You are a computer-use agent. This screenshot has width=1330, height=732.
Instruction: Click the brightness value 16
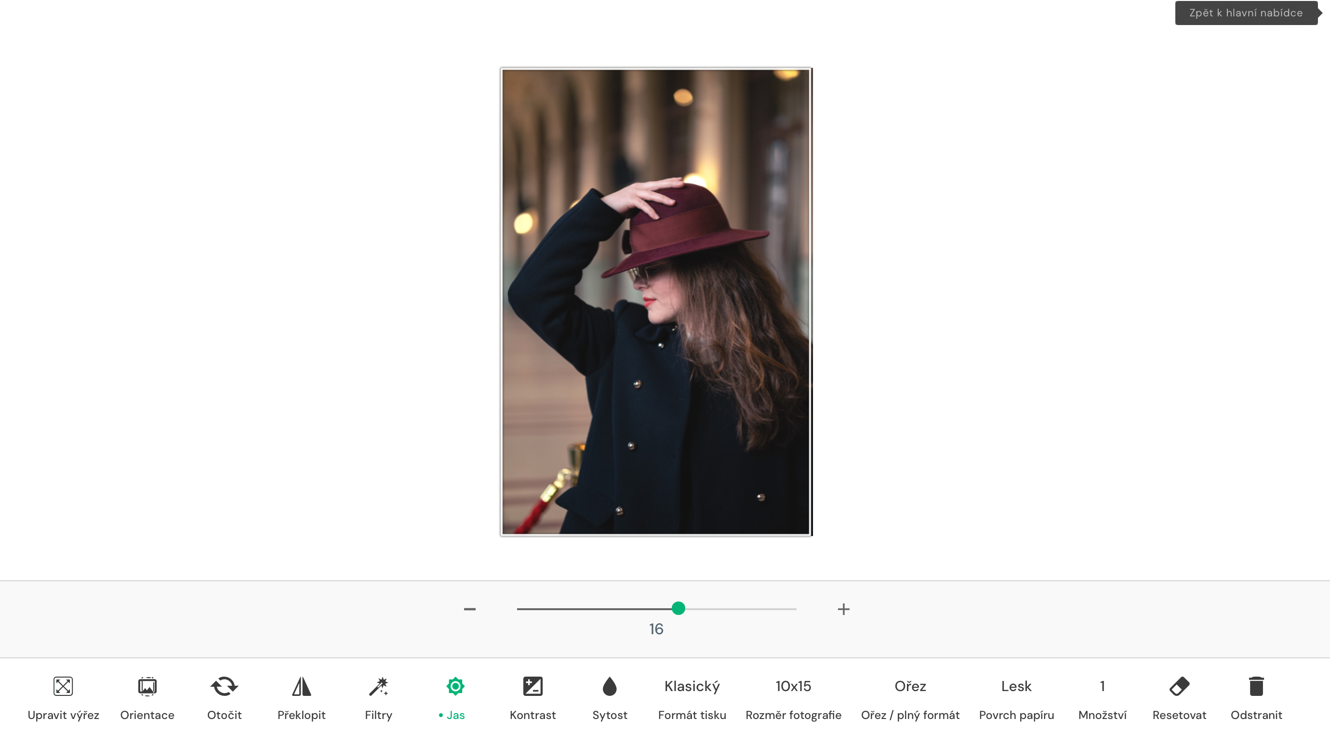656,629
